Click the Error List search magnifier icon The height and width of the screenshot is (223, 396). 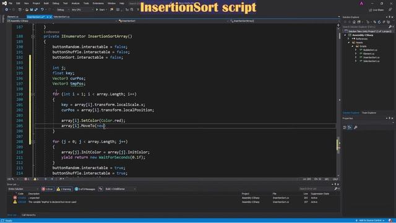(x=335, y=189)
